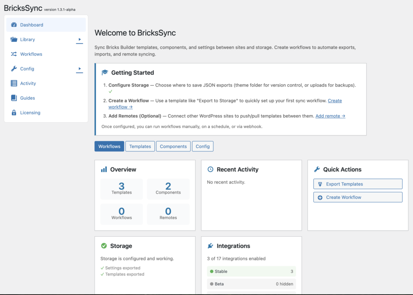
Task: Click the Config wrench icon in sidebar
Action: [x=14, y=69]
